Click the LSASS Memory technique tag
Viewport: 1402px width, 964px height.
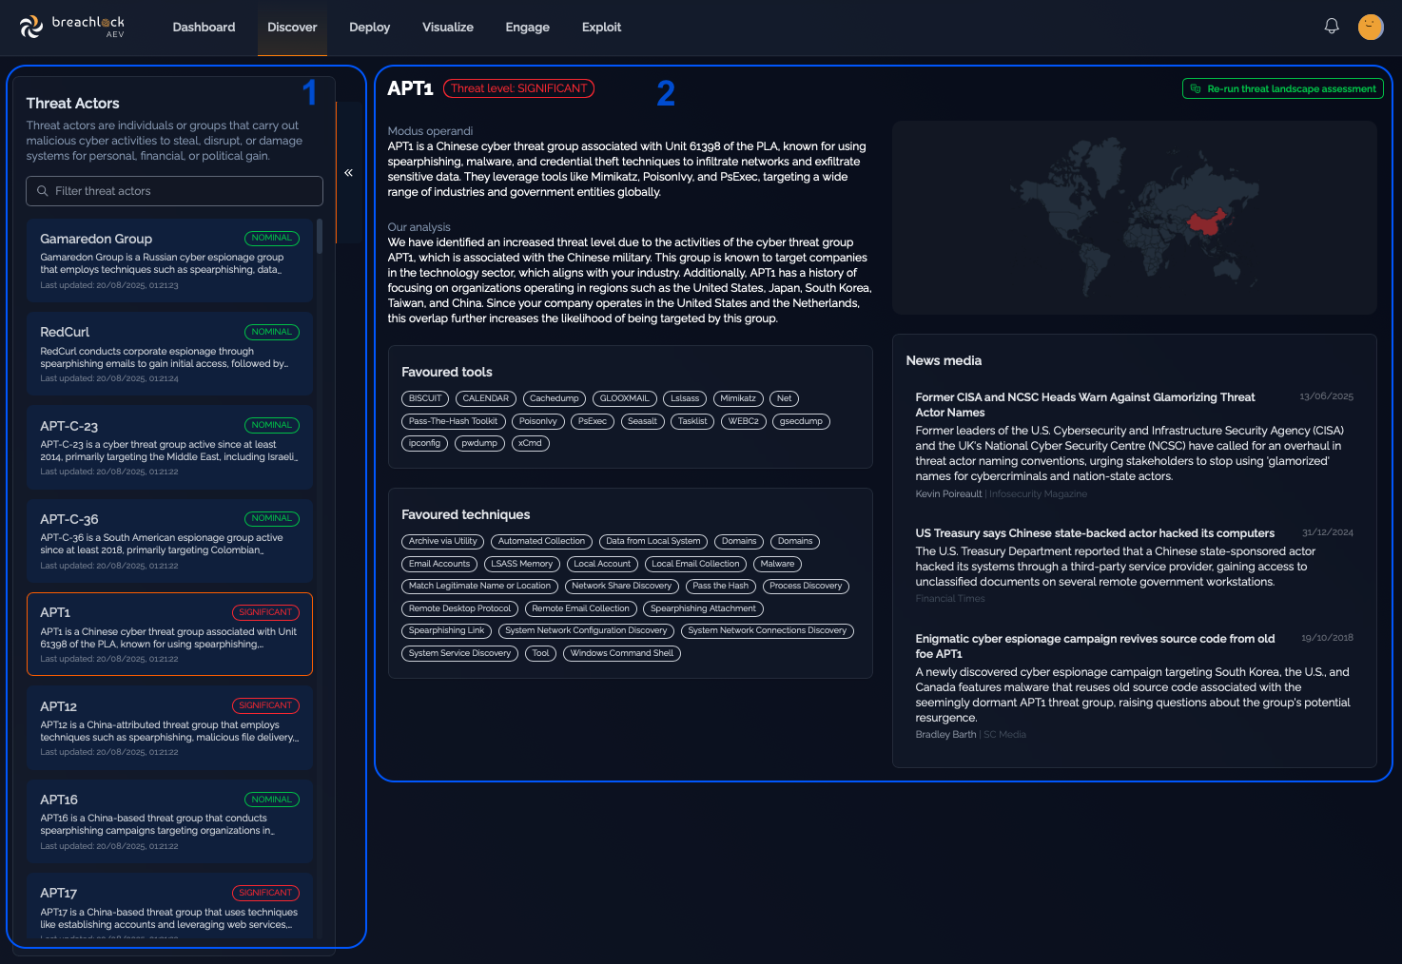[522, 564]
